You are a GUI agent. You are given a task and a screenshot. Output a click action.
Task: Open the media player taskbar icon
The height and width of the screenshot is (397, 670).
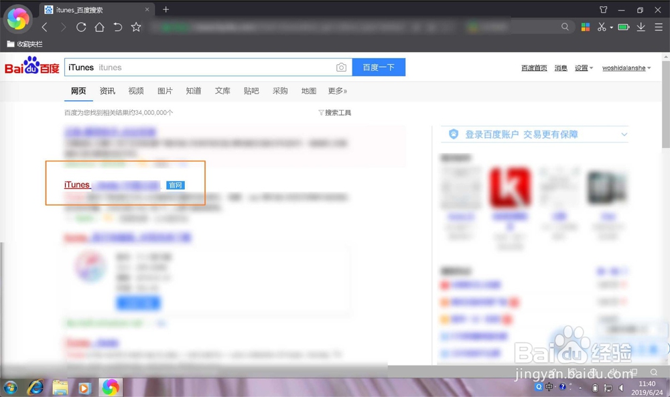point(84,388)
